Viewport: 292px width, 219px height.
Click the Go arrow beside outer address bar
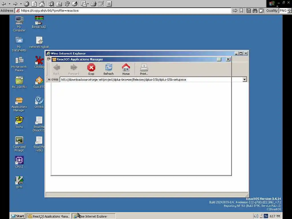click(x=235, y=11)
